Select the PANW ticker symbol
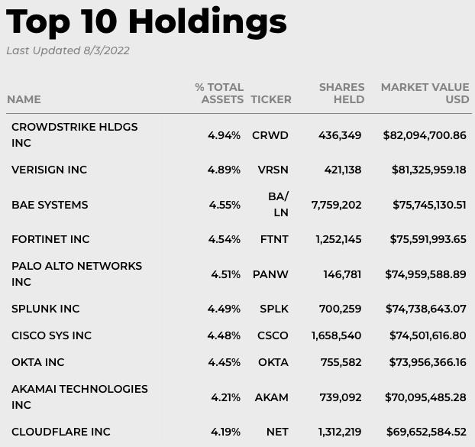Viewport: 475px width, 447px height. pyautogui.click(x=270, y=274)
